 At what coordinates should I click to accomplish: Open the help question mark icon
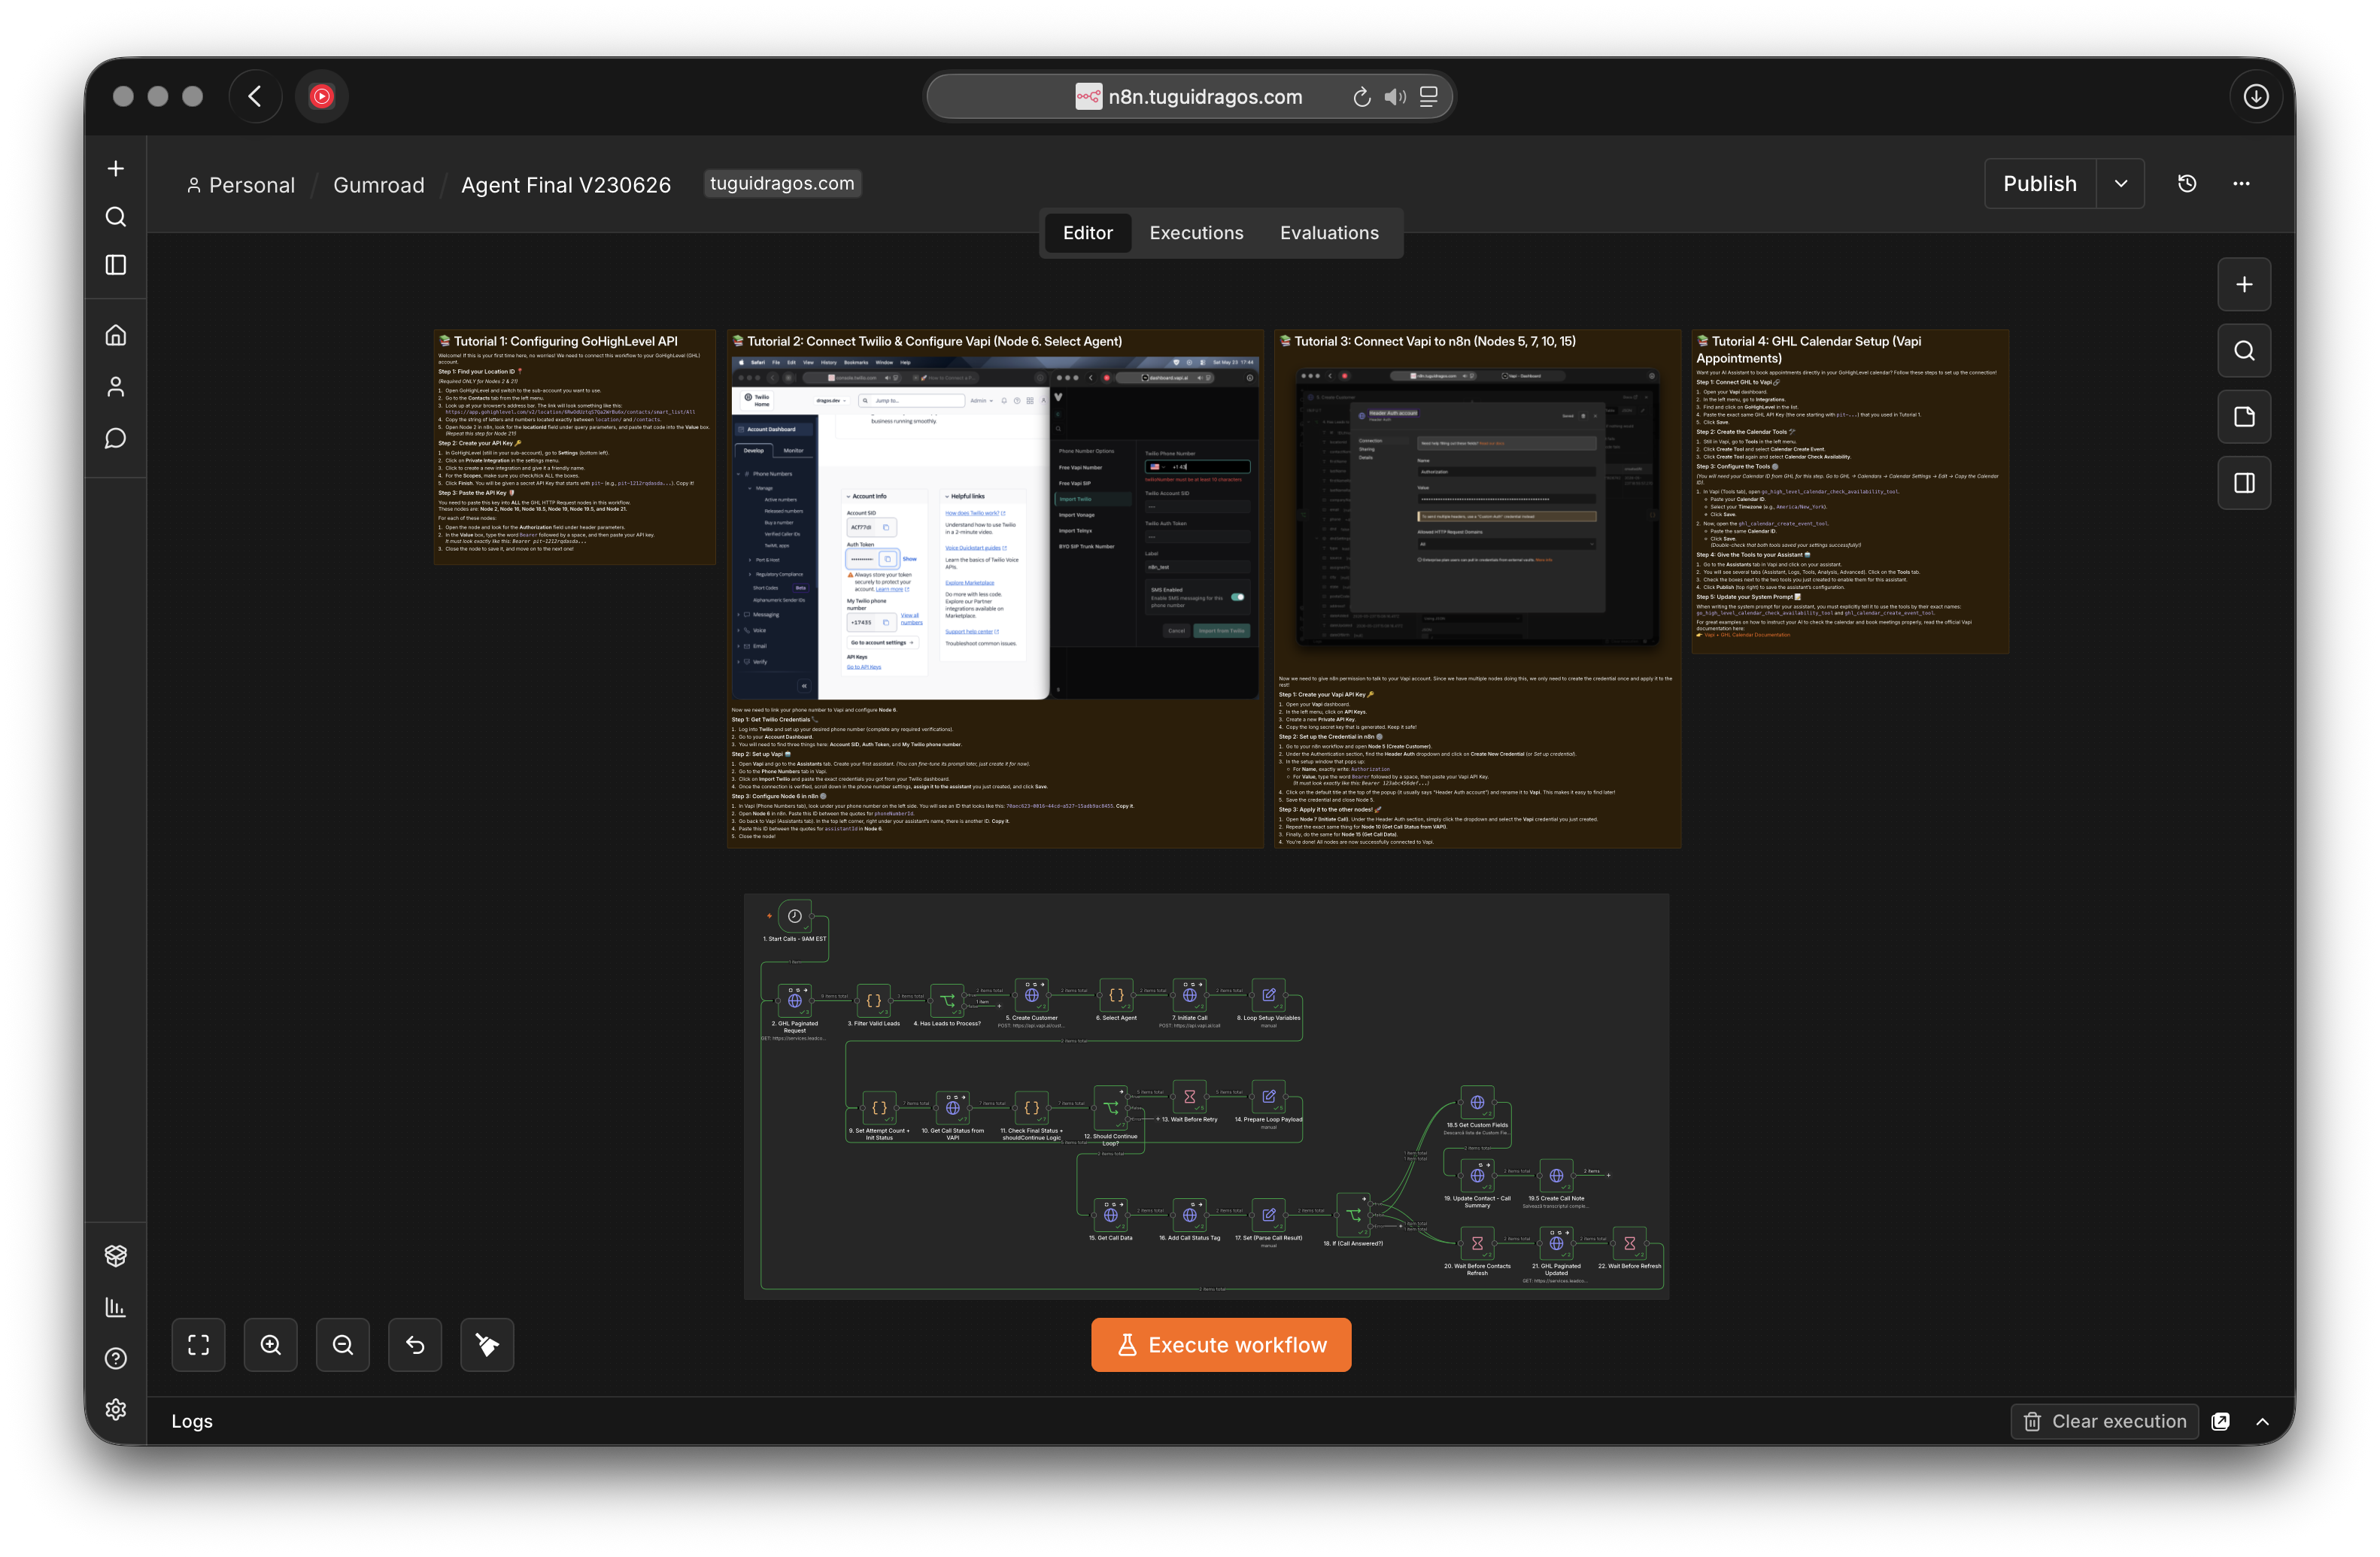[116, 1358]
